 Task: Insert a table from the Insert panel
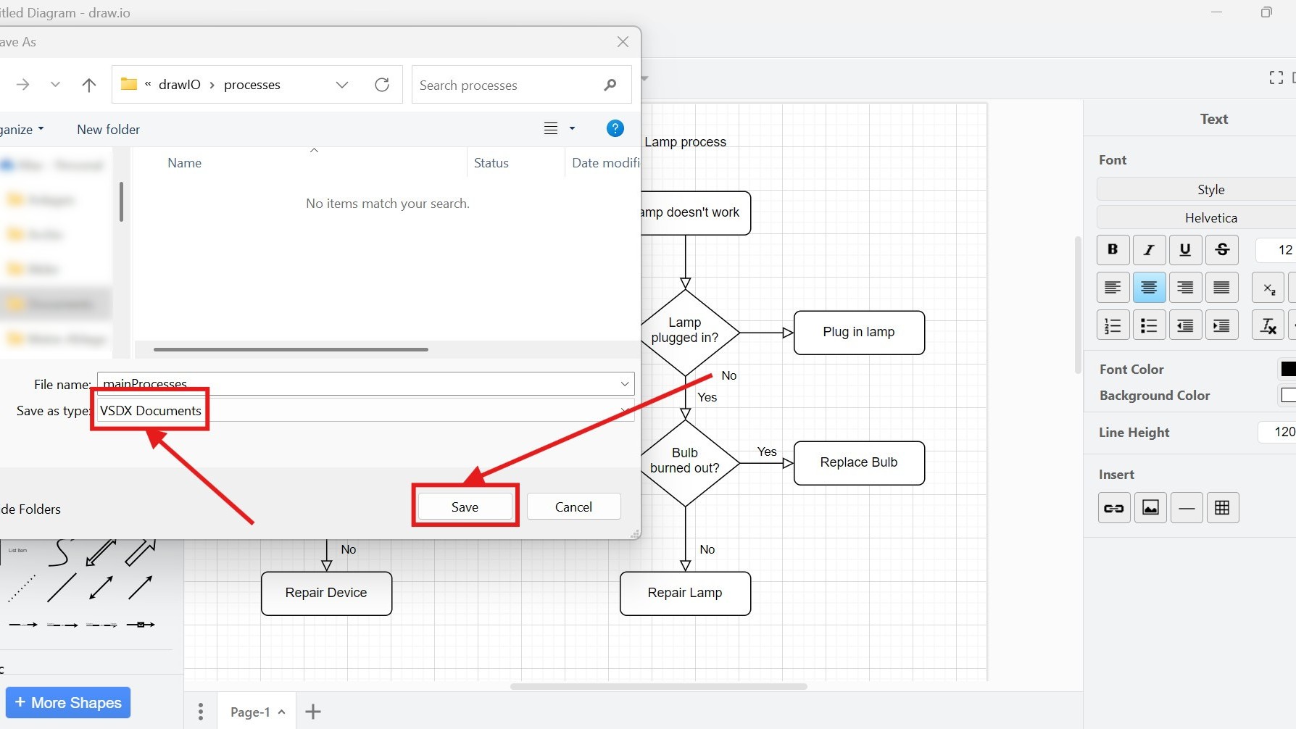(1223, 507)
